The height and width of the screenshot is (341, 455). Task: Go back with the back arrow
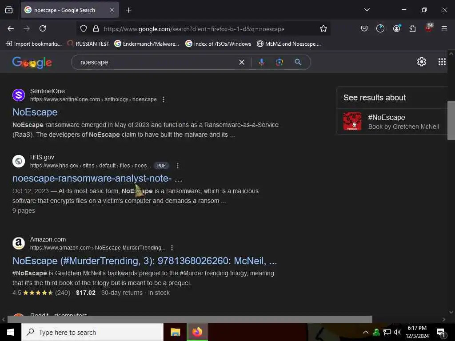pos(11,28)
